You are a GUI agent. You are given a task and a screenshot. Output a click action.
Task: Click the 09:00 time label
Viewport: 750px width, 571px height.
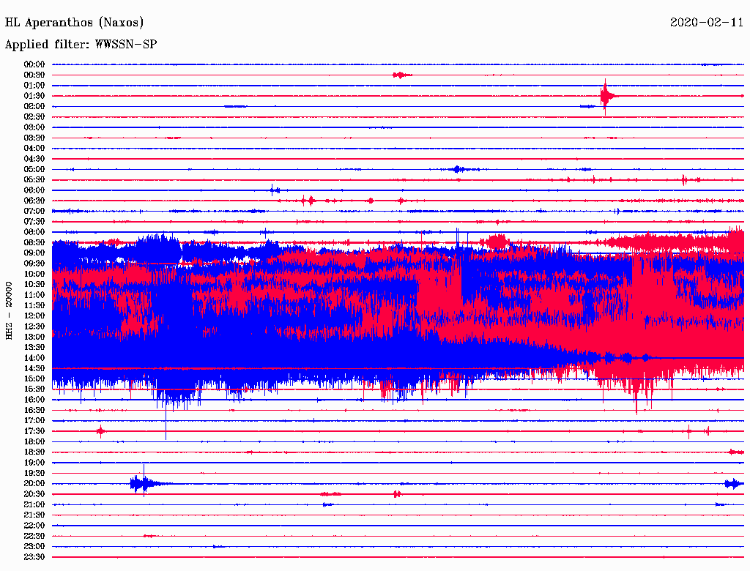[x=34, y=253]
